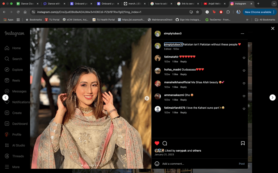Go to the next post arrow
278x173 pixels.
(x=273, y=97)
